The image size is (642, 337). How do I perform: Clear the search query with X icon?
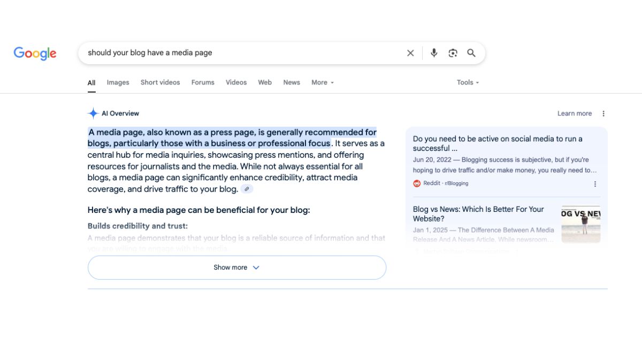tap(410, 53)
